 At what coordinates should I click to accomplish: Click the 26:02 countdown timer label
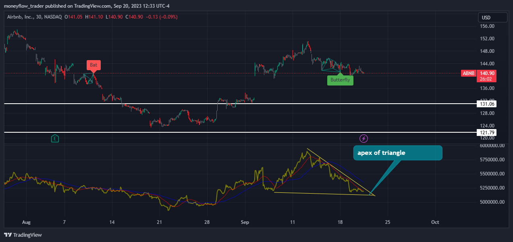click(487, 79)
